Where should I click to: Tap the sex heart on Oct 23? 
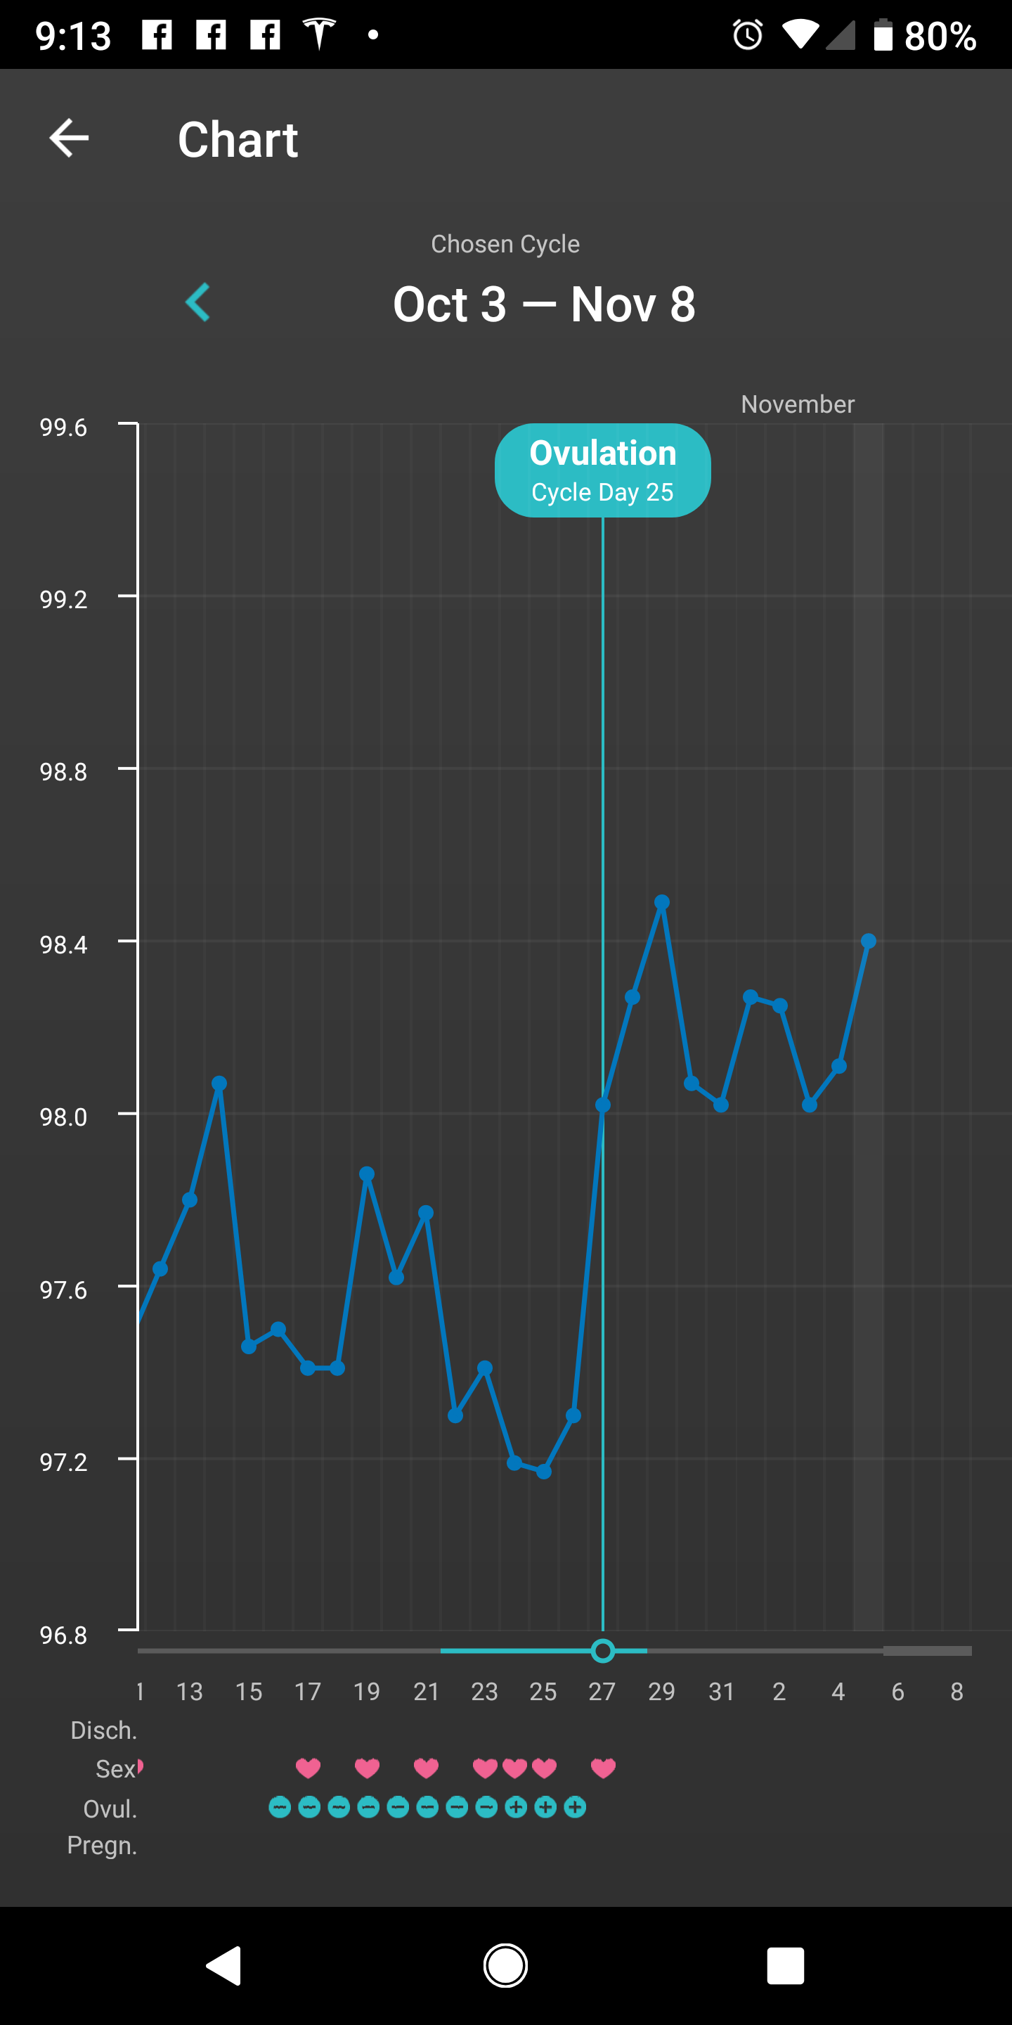click(485, 1768)
